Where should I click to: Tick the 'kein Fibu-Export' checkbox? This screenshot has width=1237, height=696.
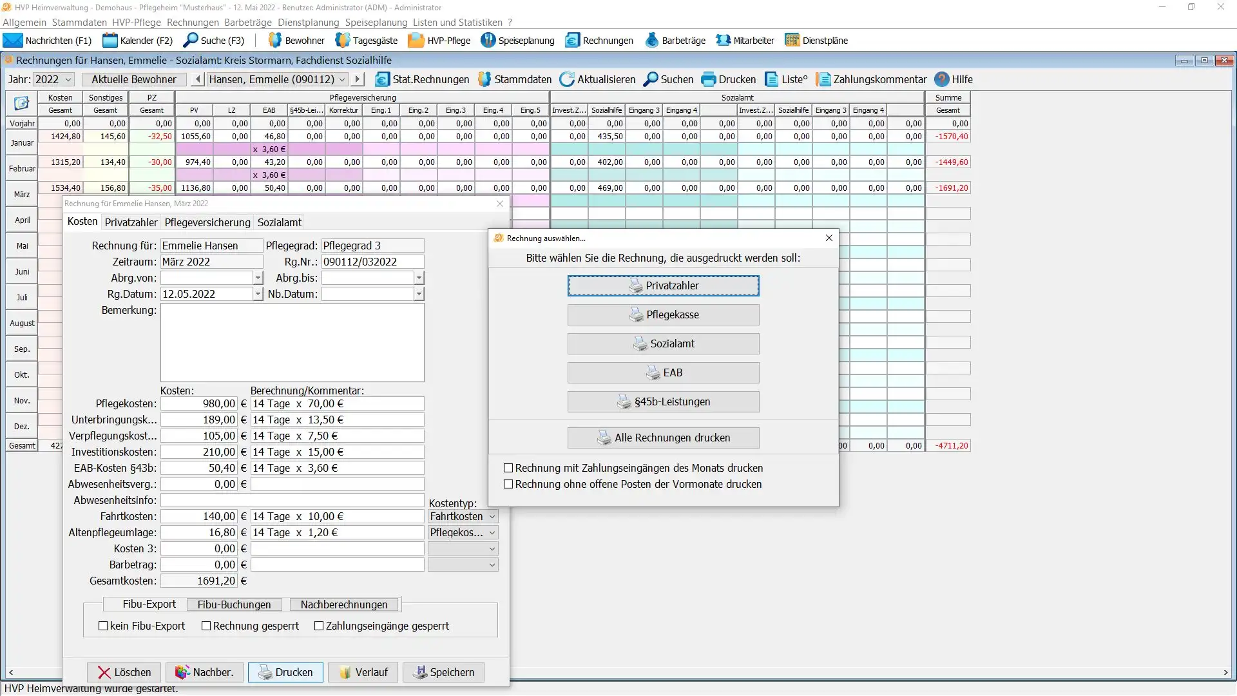[103, 626]
